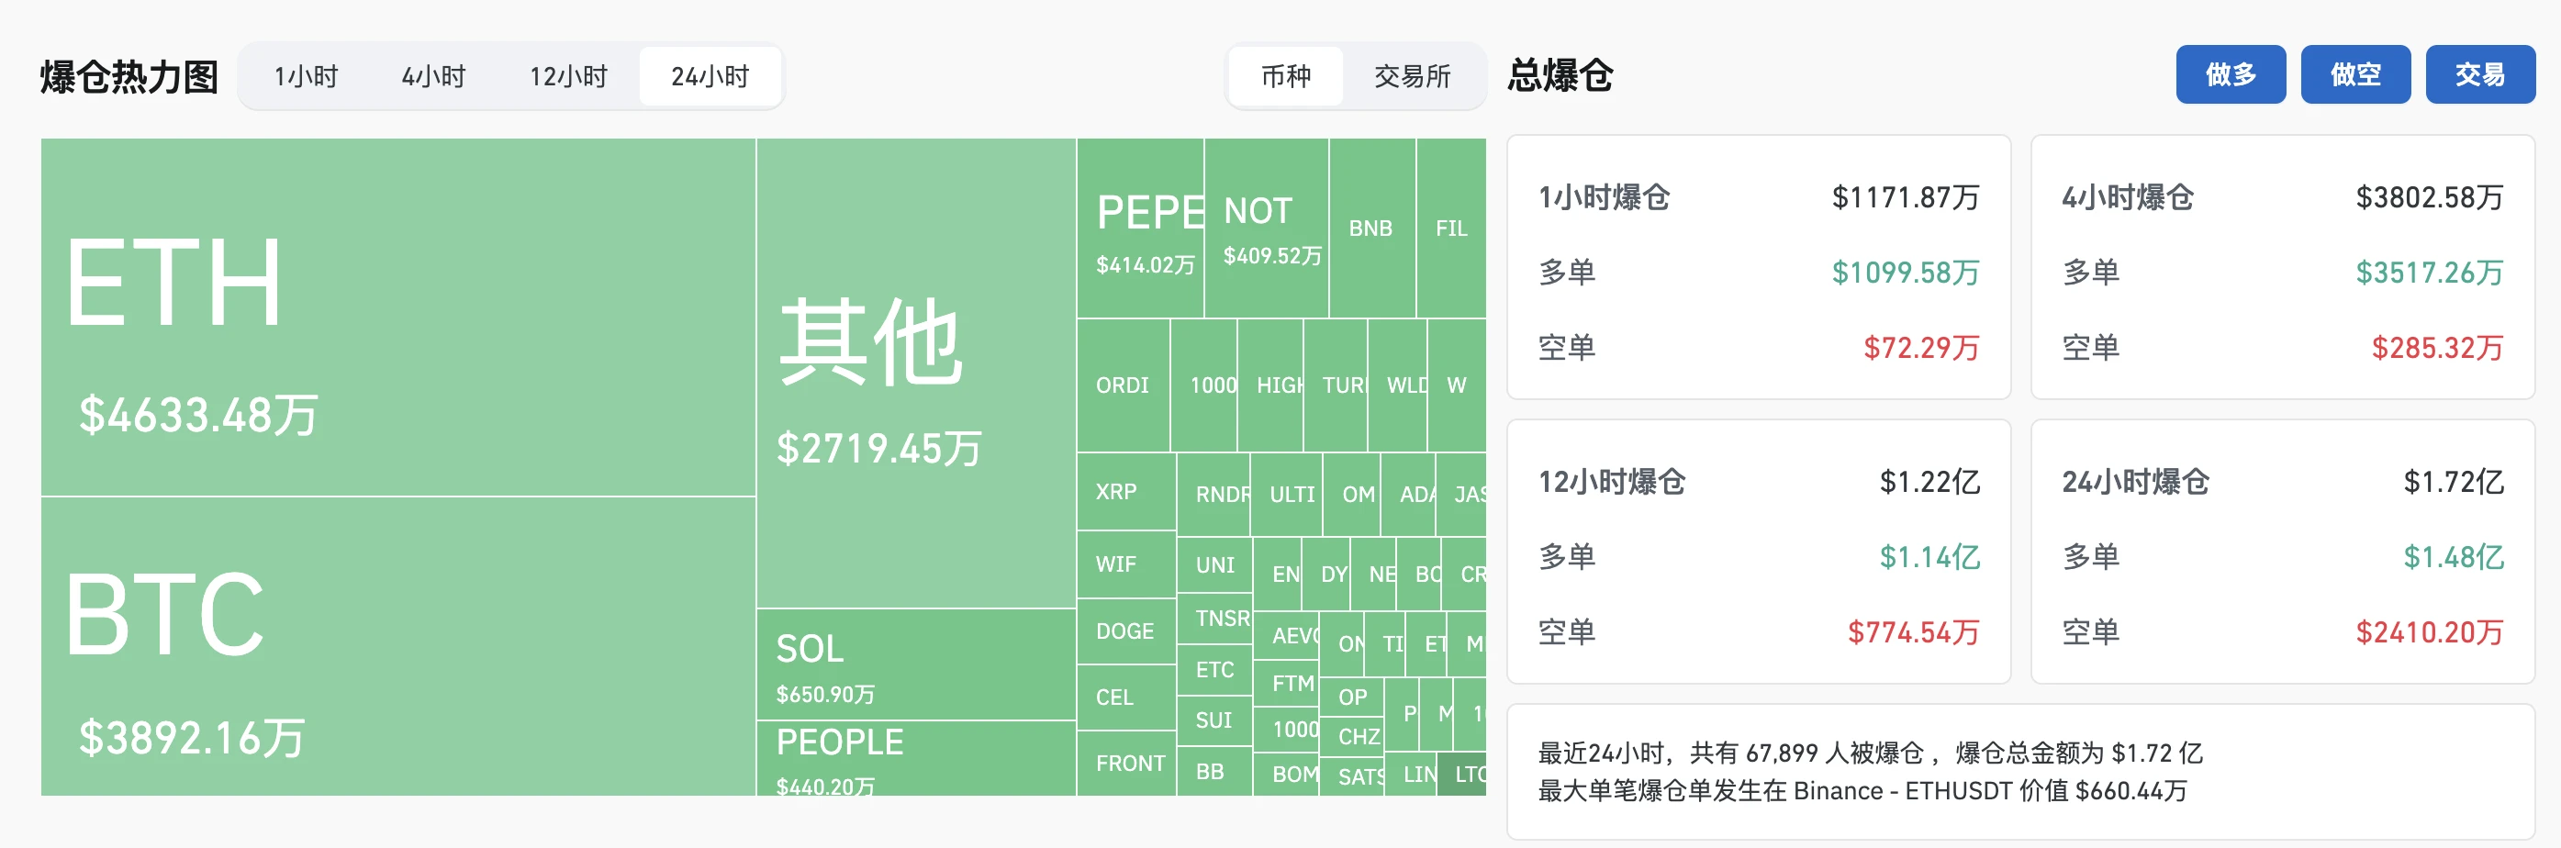
Task: Click the blue 做多 button
Action: [2230, 73]
